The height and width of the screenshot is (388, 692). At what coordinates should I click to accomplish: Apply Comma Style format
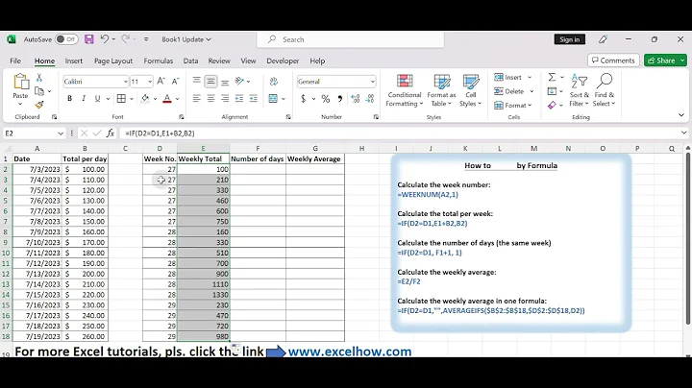[340, 99]
